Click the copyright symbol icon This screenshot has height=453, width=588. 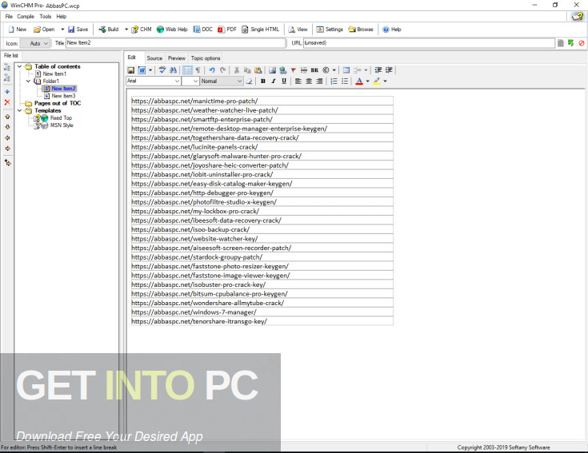click(x=326, y=70)
